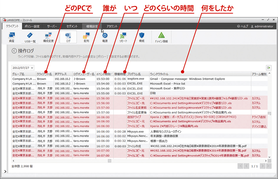Select the Microsoft Excel - Price list row
Viewport: 278px width, 179px height.
[x=140, y=84]
